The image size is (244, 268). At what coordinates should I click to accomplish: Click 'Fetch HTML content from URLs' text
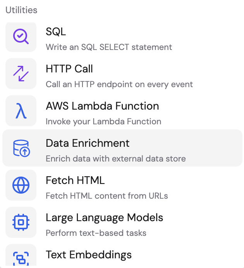(x=107, y=196)
